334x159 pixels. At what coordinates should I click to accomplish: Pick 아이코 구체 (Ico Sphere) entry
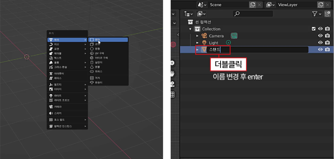tap(108, 58)
